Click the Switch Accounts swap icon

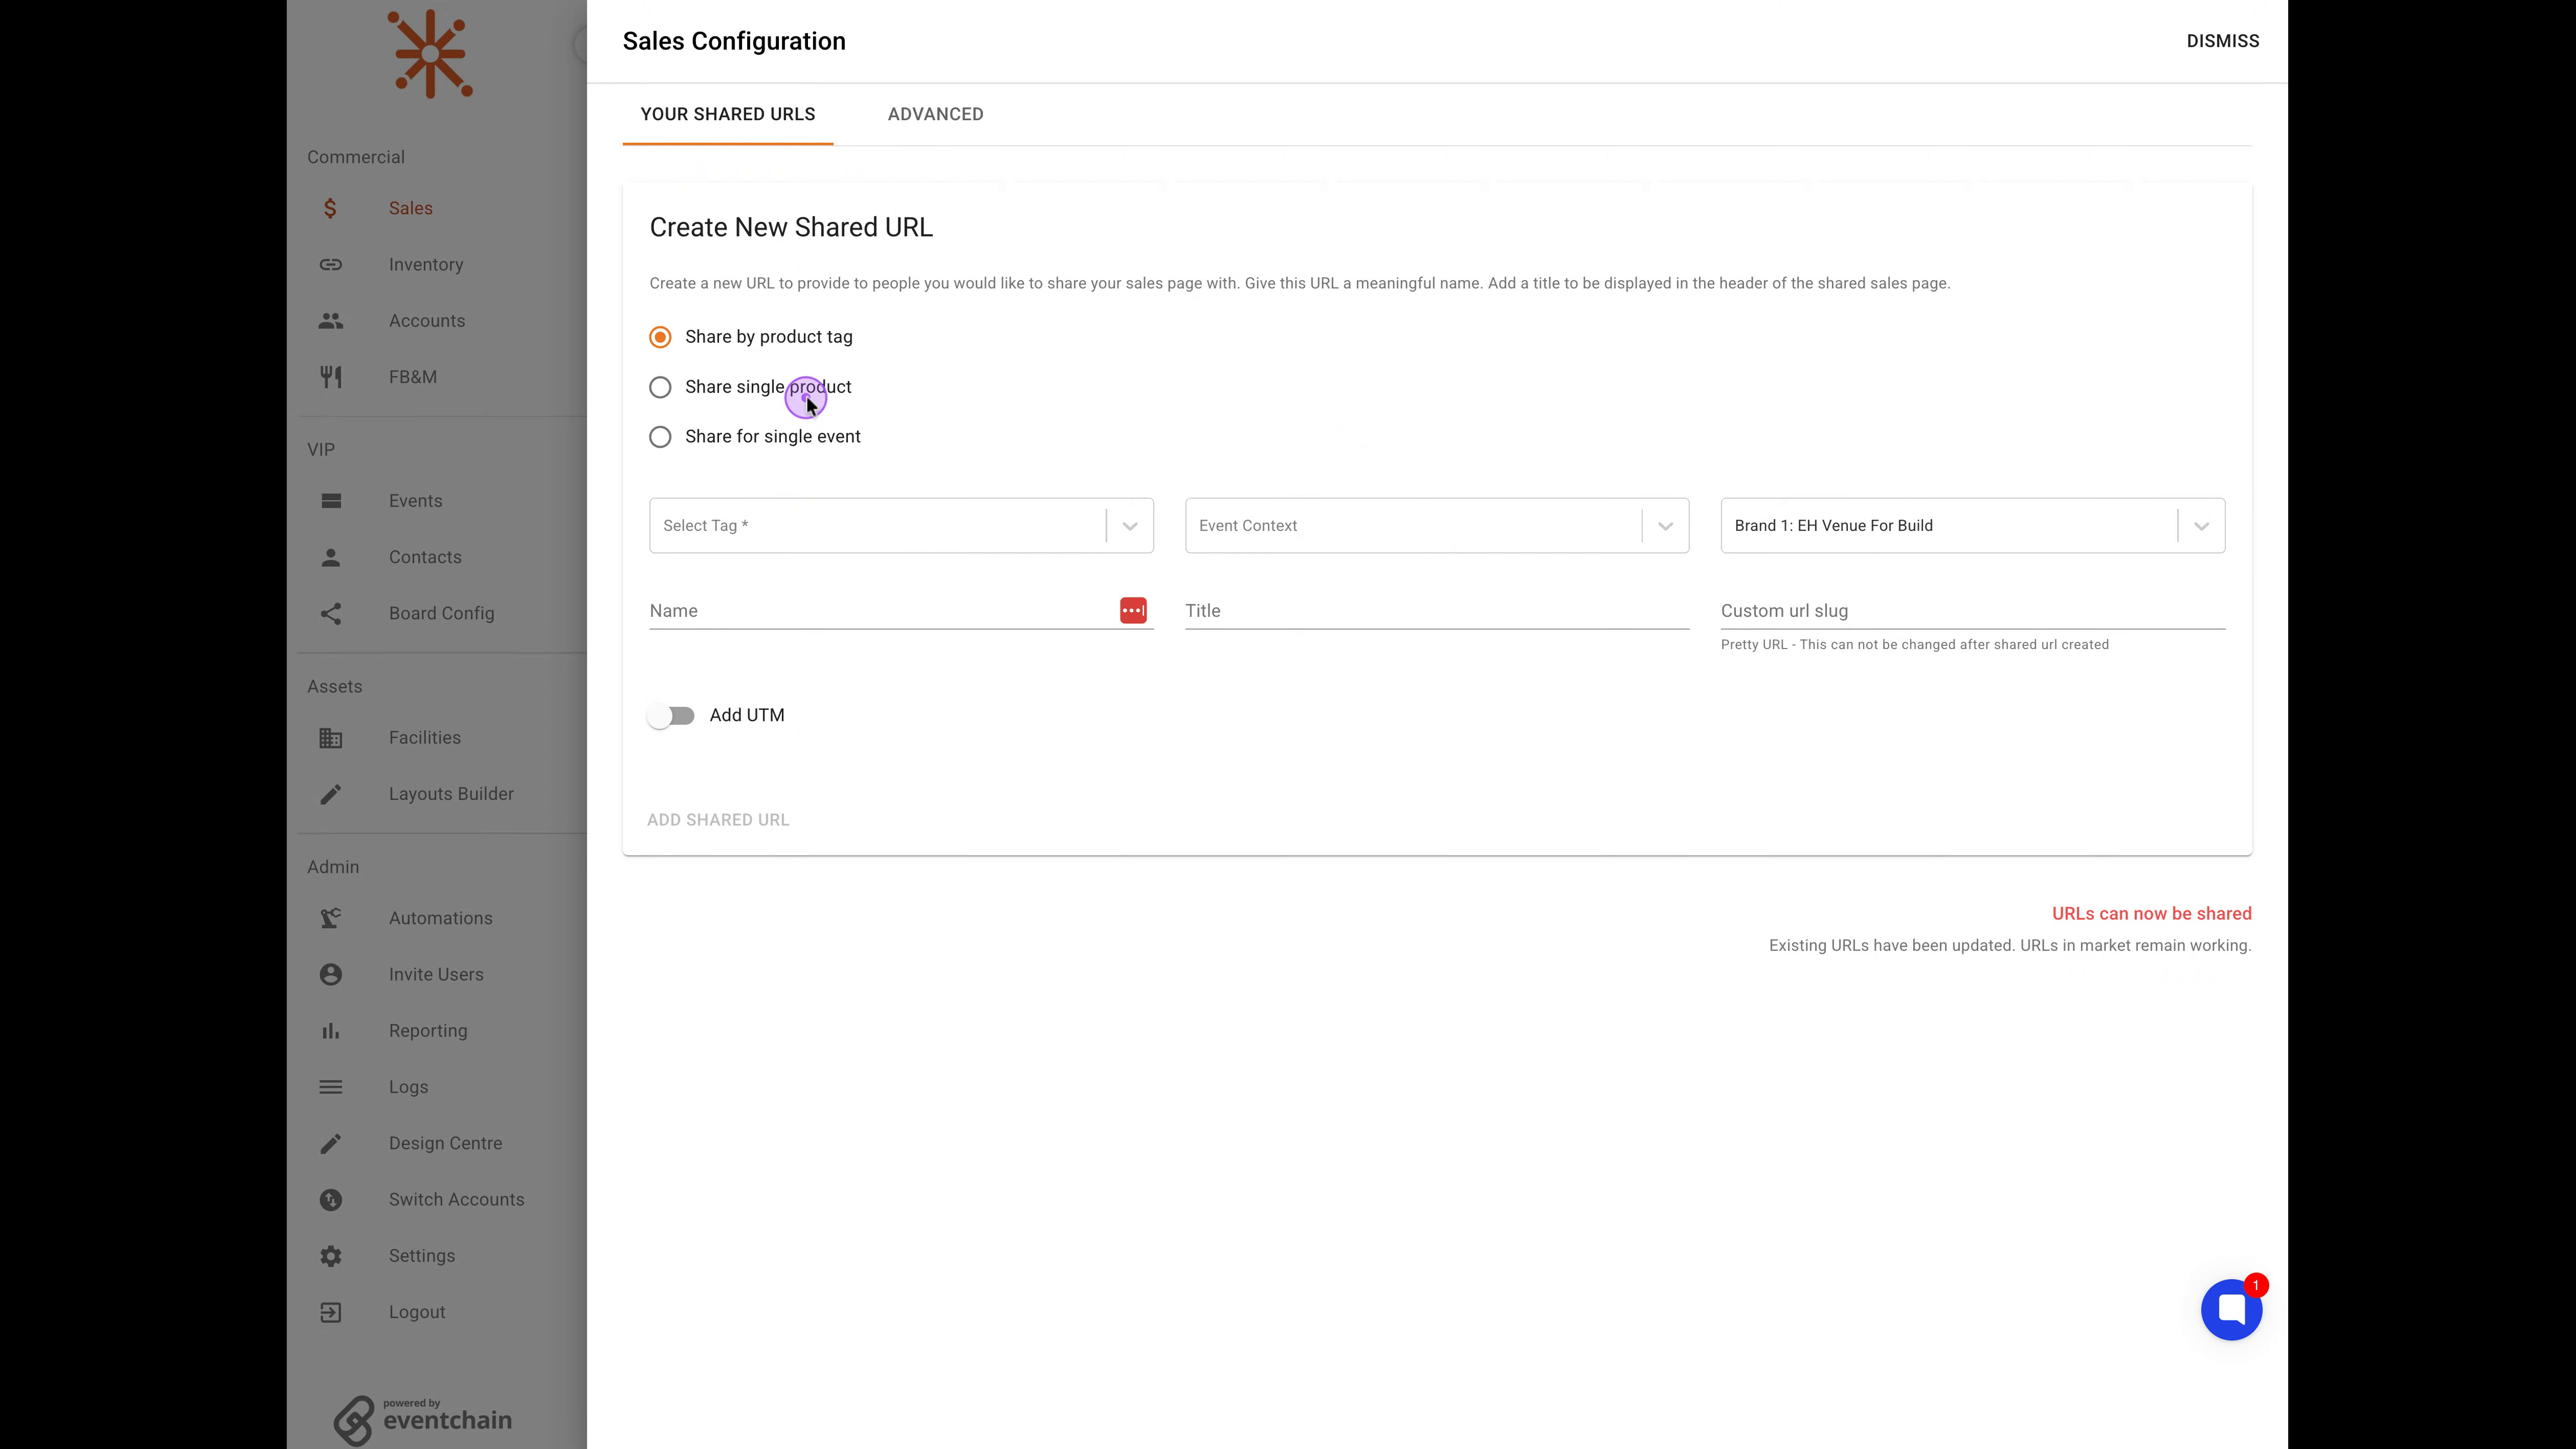coord(331,1200)
